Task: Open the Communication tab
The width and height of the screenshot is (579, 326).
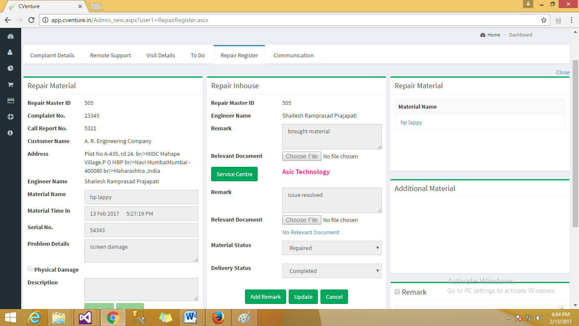Action: coord(293,55)
